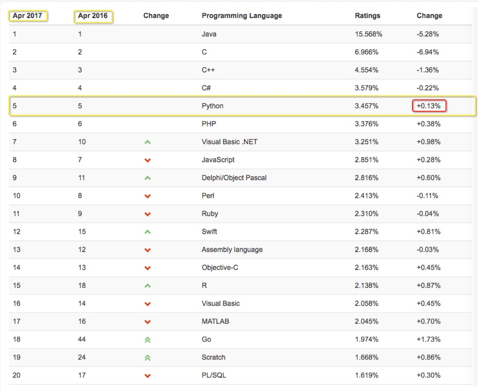Click the red arrow next to PL/SQL
Screen dimensions: 479x390
point(148,376)
